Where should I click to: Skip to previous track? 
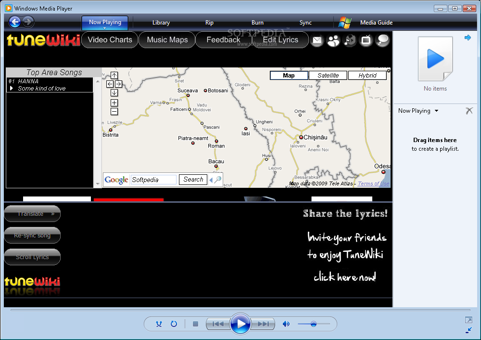click(218, 324)
